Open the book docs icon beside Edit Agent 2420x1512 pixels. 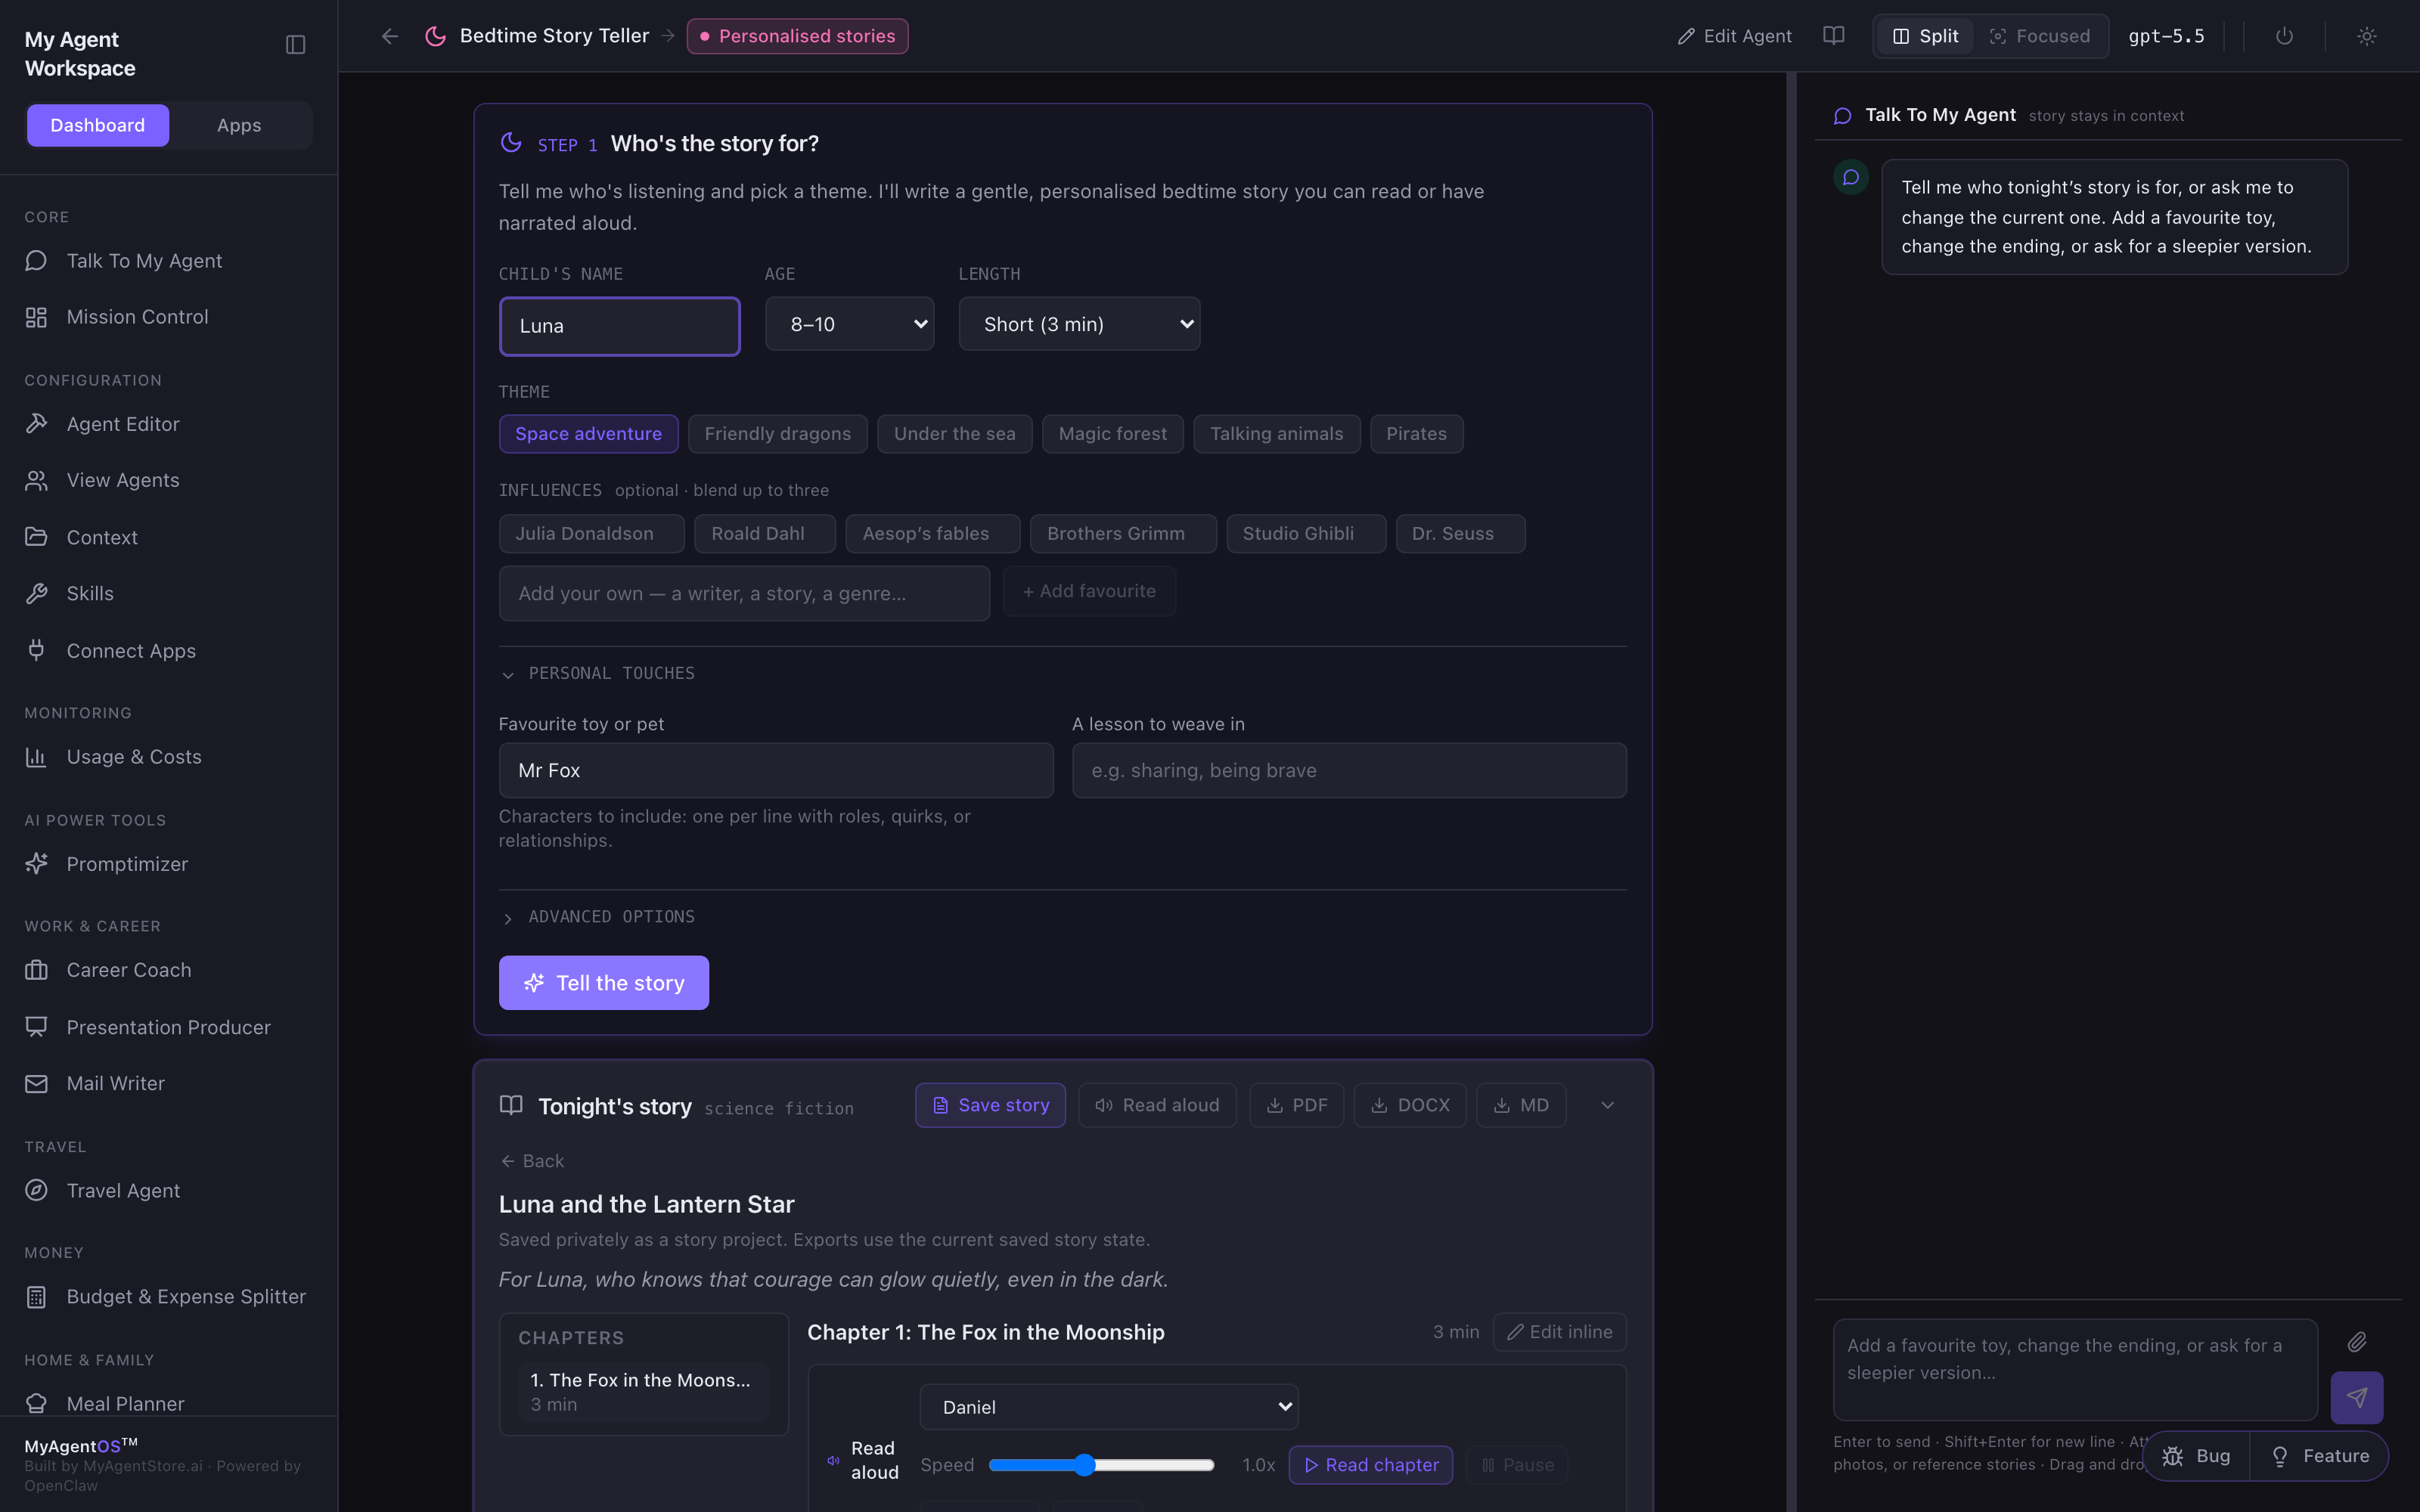coord(1833,36)
